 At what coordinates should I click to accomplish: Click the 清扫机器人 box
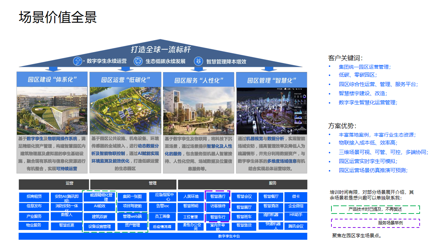(x=271, y=216)
